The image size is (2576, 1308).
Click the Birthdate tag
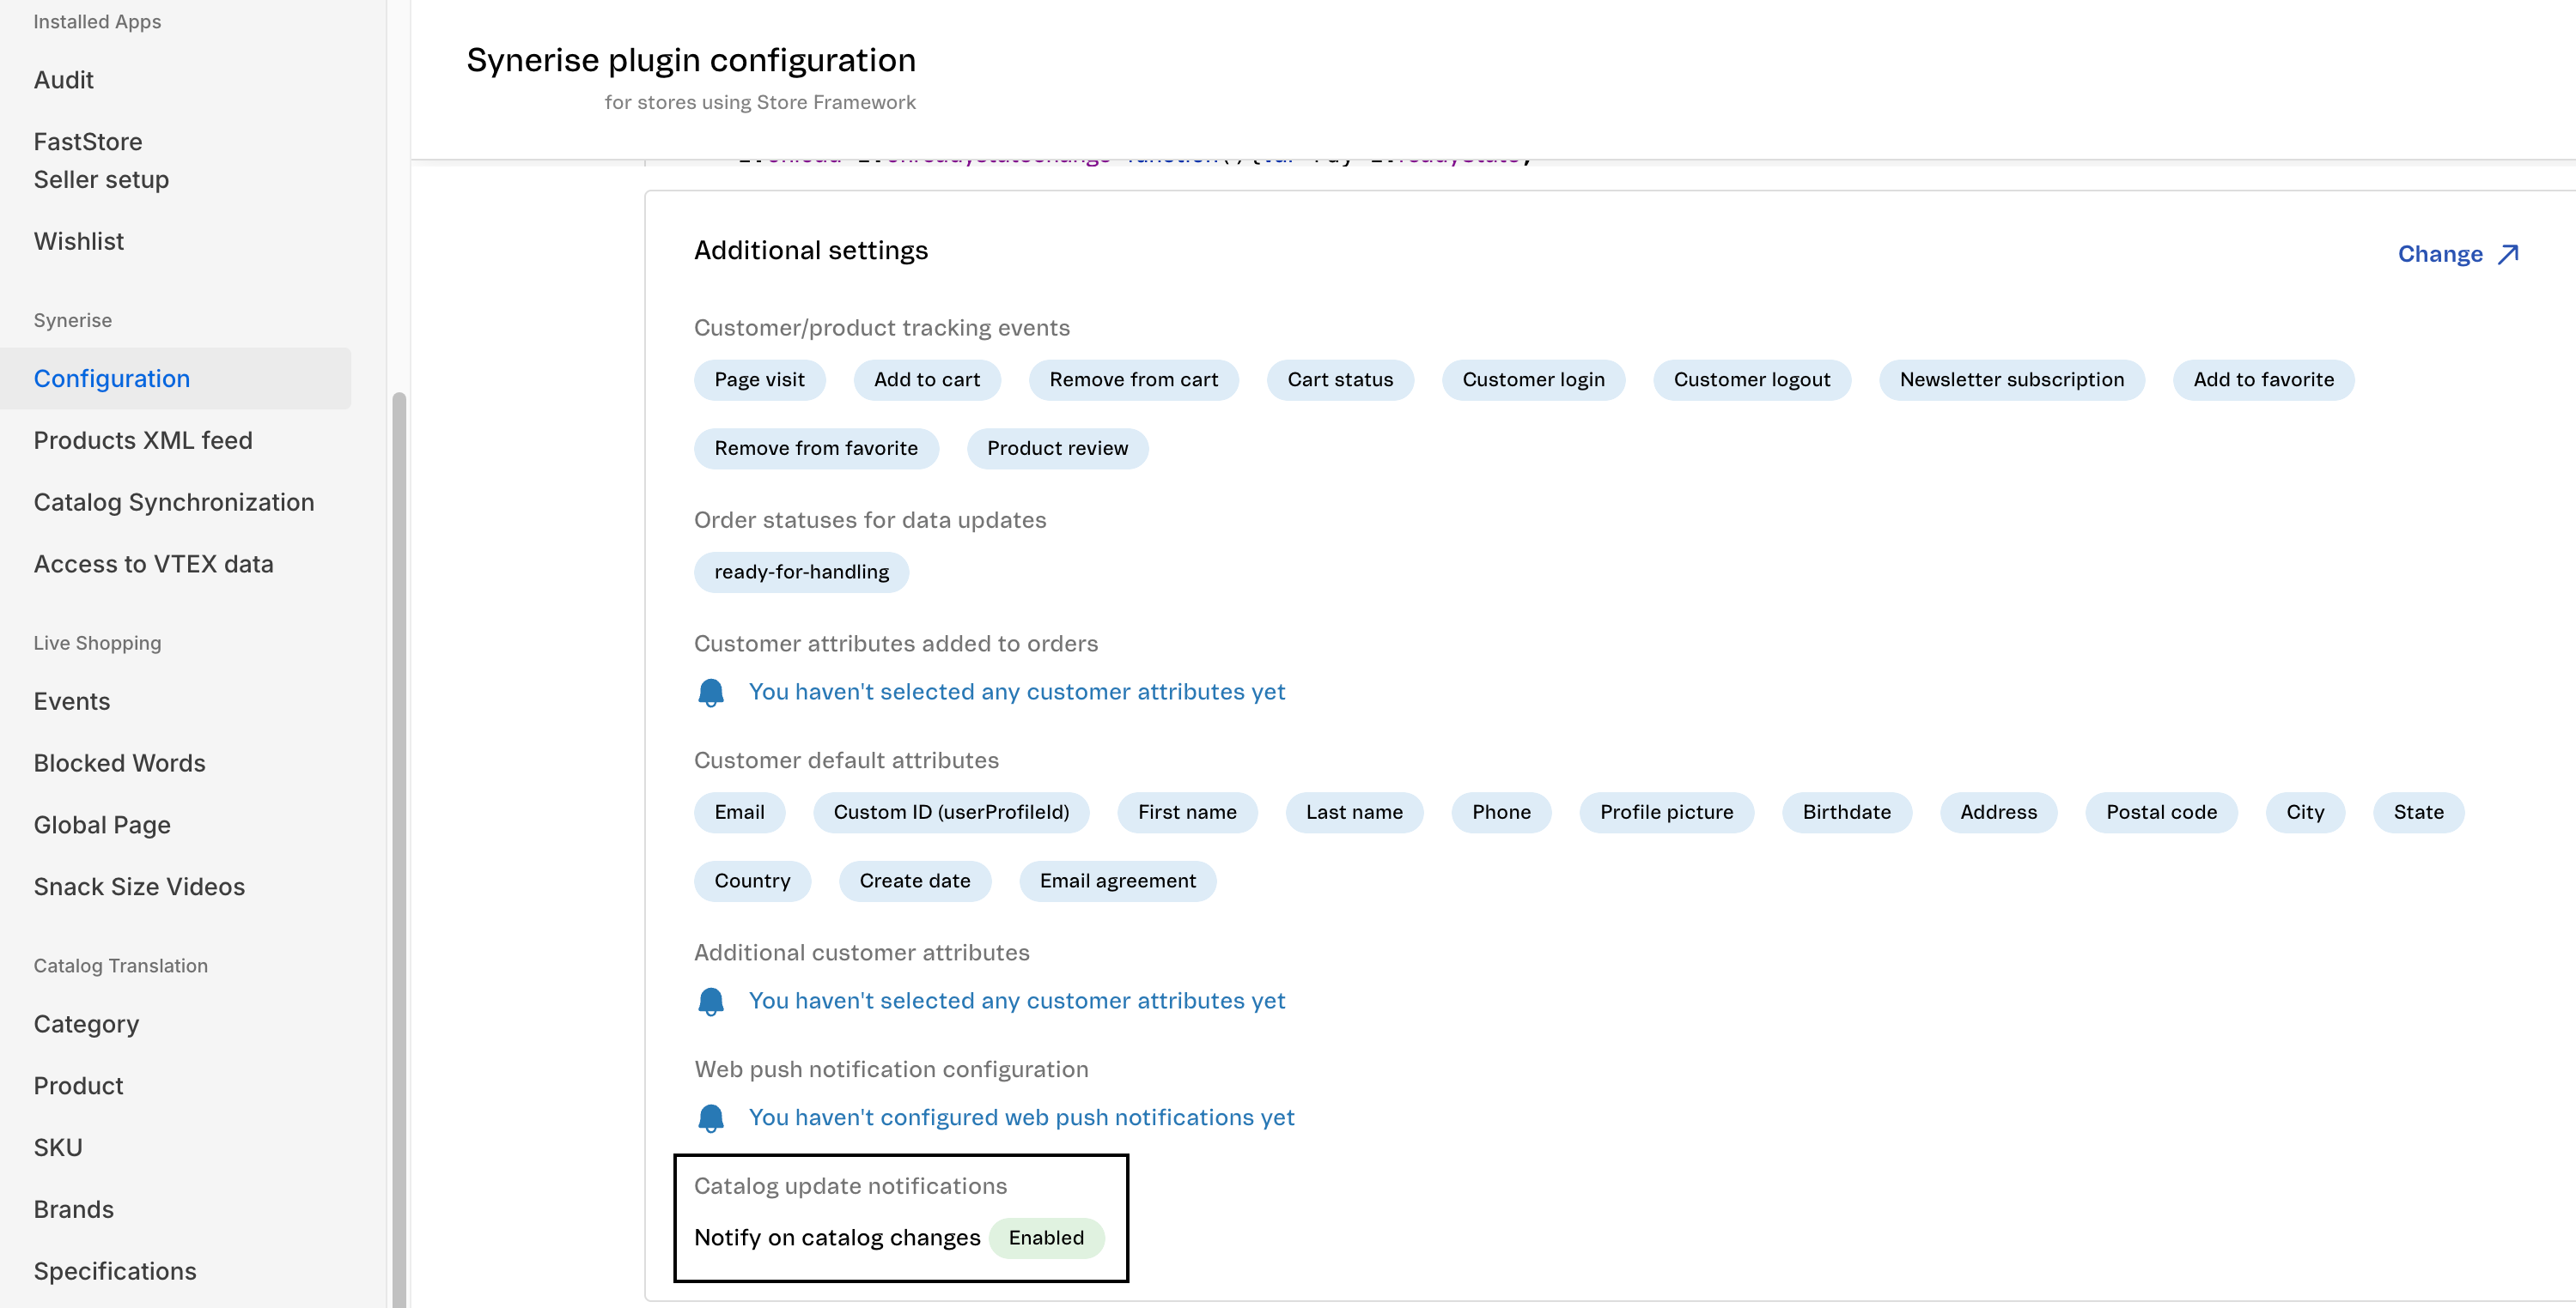point(1847,813)
